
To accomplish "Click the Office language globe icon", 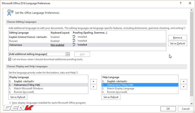I will (10, 13).
